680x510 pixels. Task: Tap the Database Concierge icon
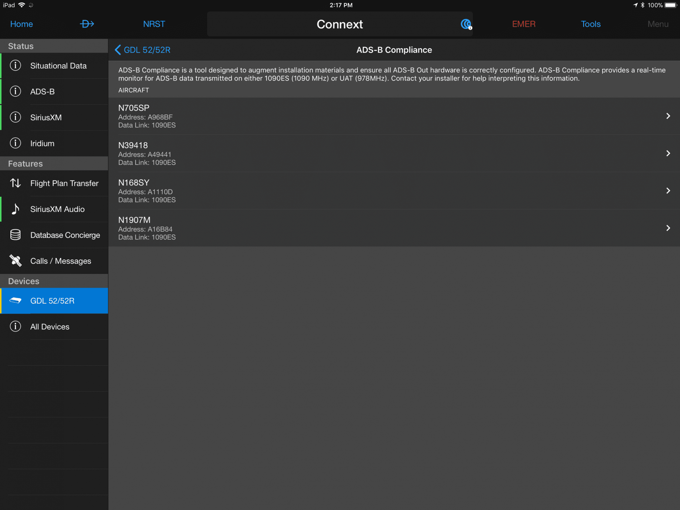click(x=15, y=235)
